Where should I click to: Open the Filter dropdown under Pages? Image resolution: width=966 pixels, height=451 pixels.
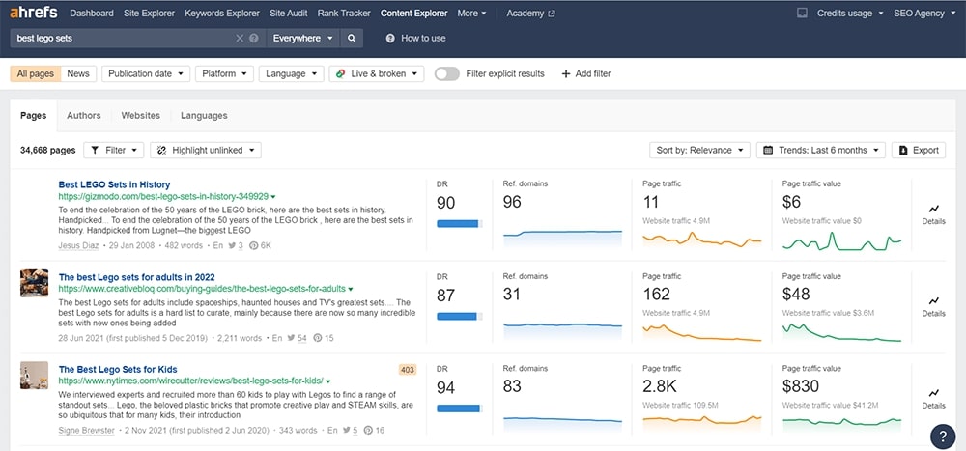(x=113, y=151)
